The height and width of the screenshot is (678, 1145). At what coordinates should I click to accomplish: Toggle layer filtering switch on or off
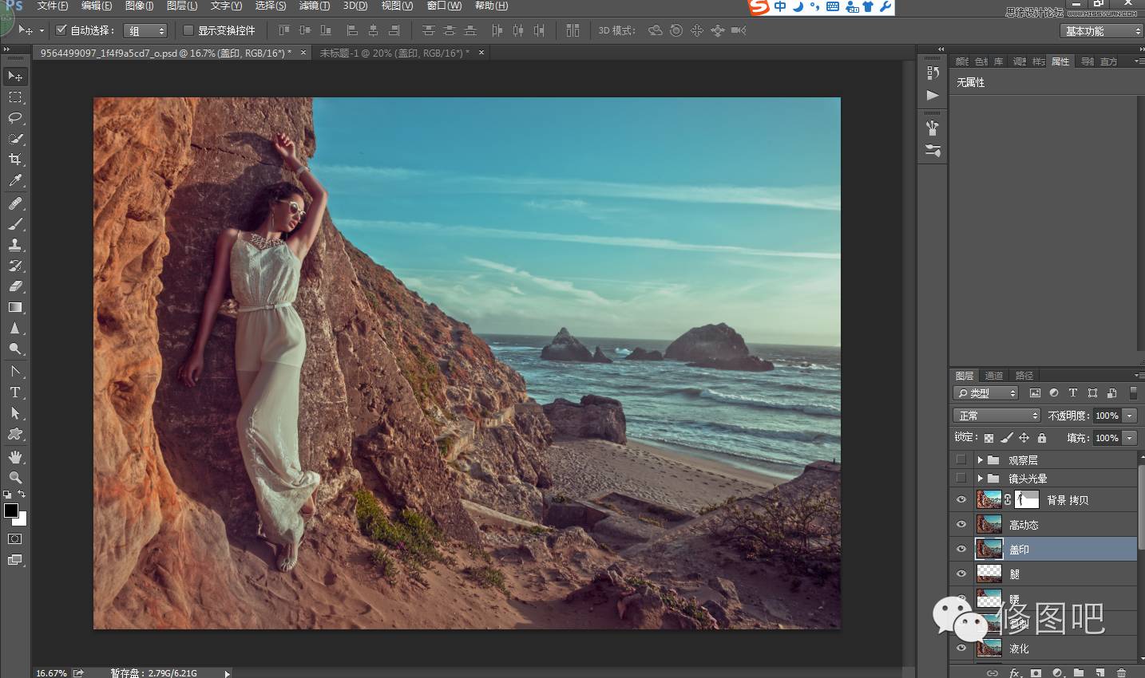(x=1133, y=393)
